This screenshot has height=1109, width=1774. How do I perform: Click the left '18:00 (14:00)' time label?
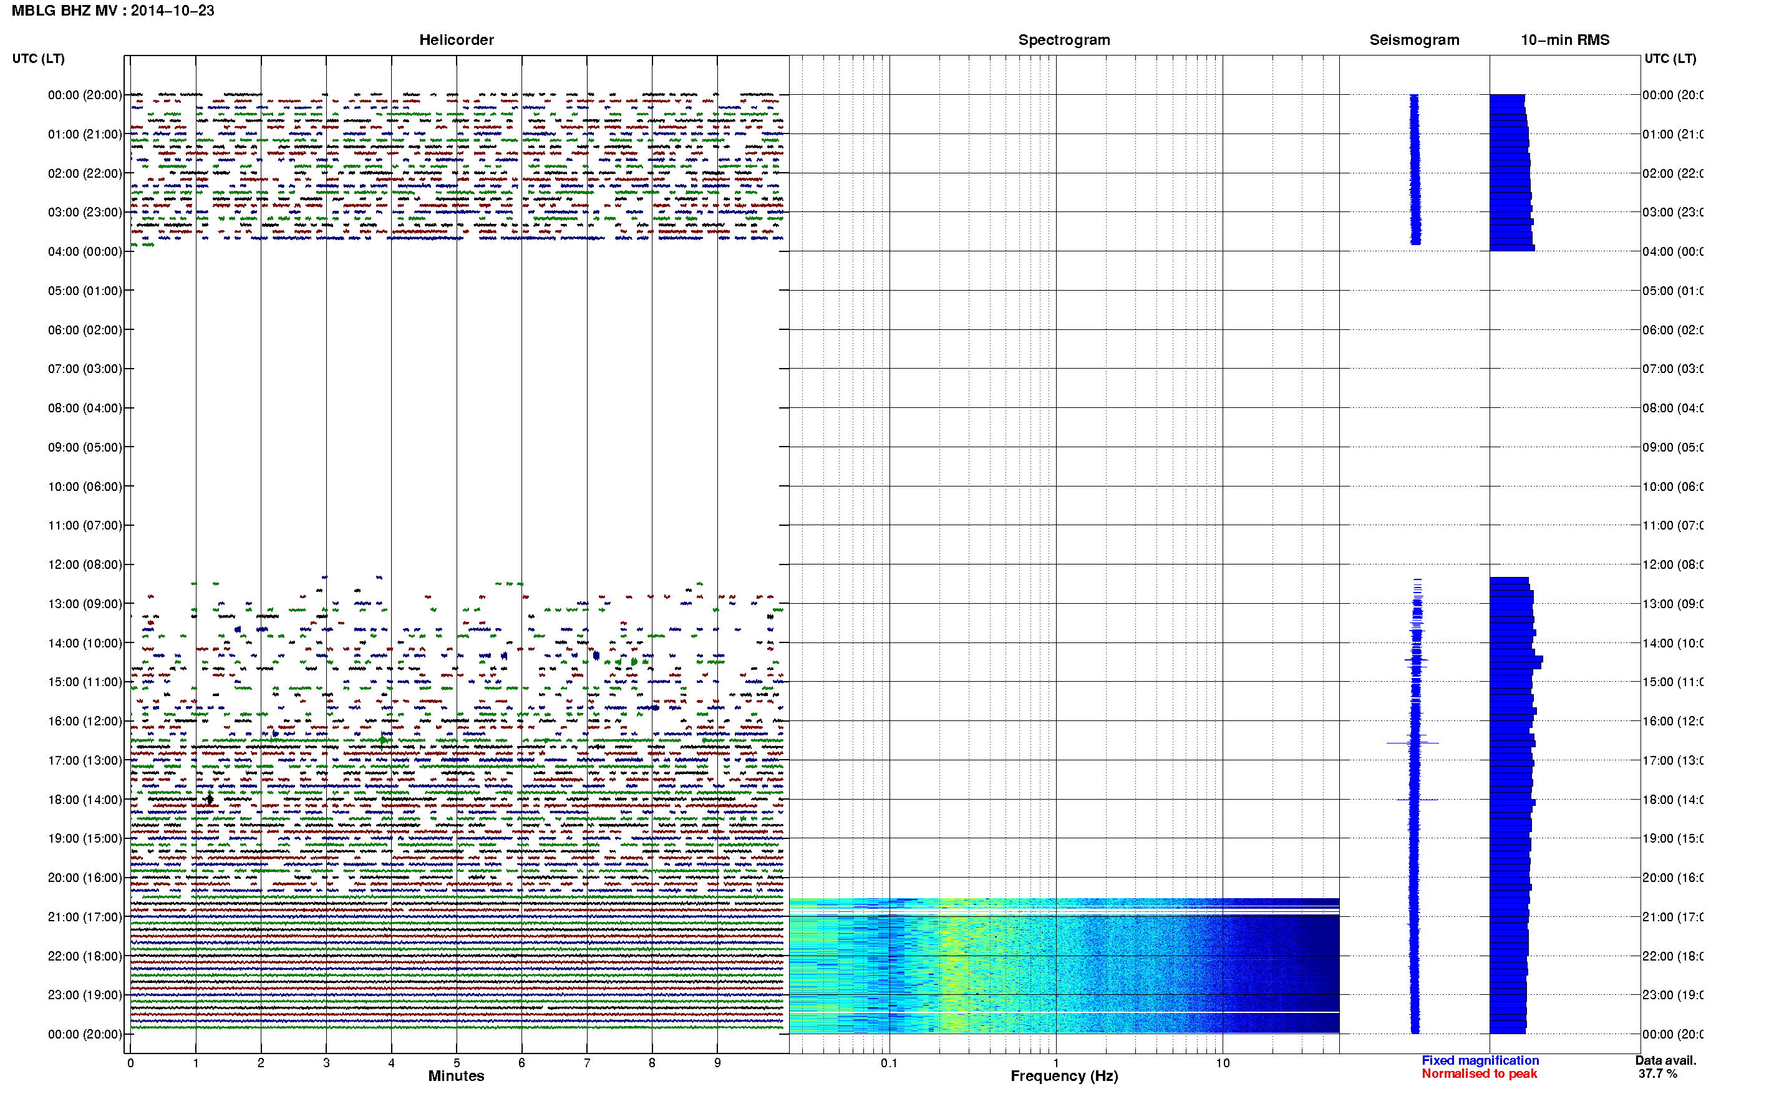pyautogui.click(x=85, y=800)
